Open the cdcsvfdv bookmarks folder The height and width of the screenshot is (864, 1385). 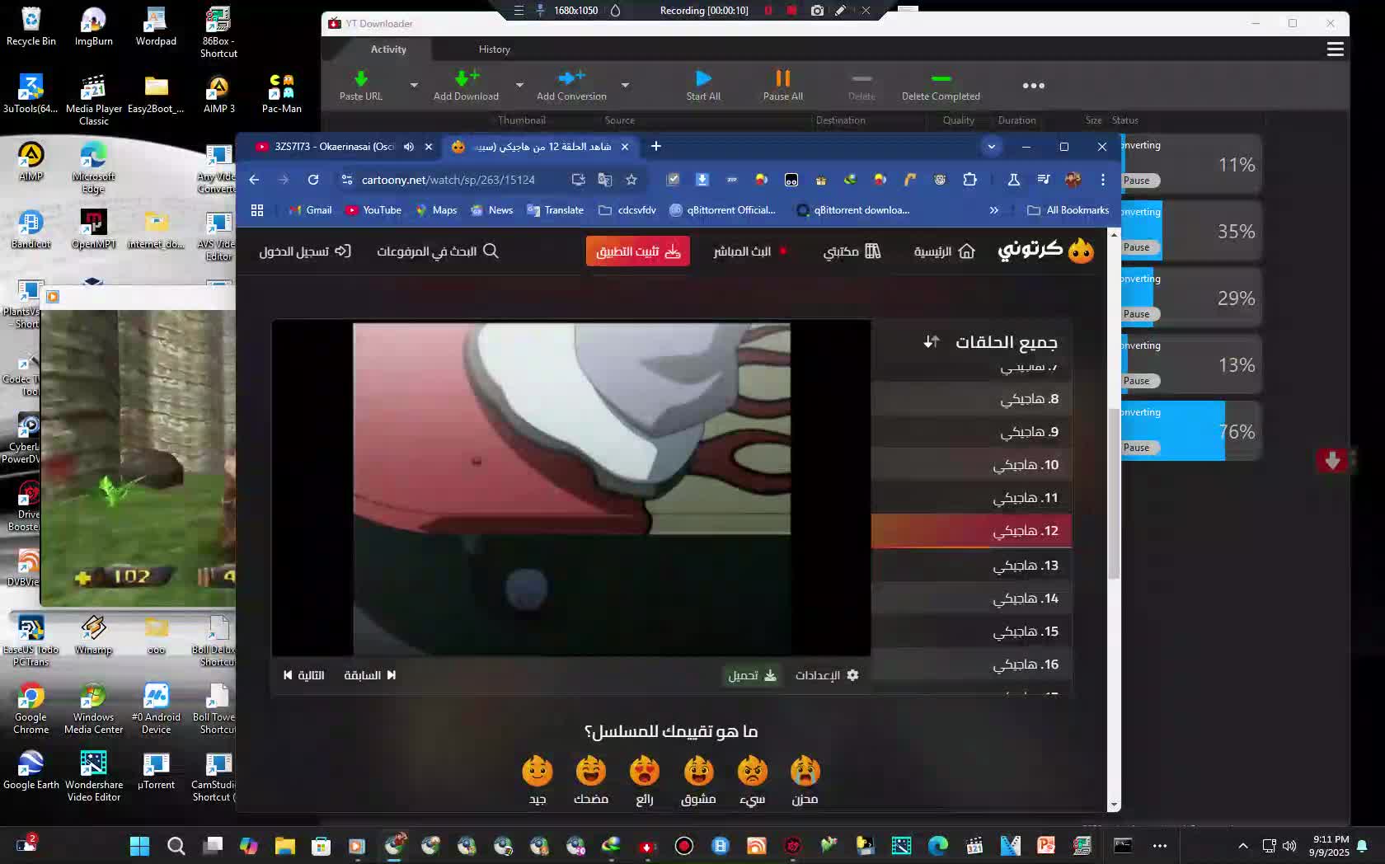[x=627, y=210]
